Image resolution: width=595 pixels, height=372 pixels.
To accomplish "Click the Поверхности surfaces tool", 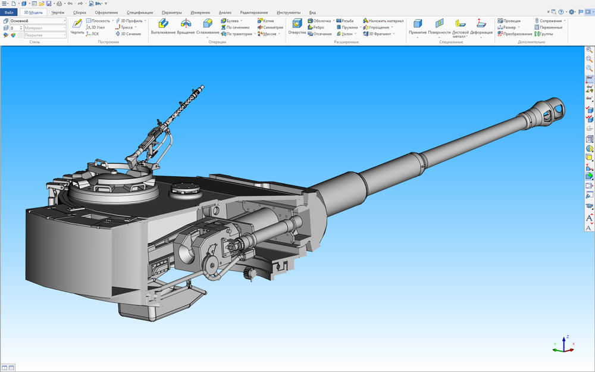I will pos(440,27).
